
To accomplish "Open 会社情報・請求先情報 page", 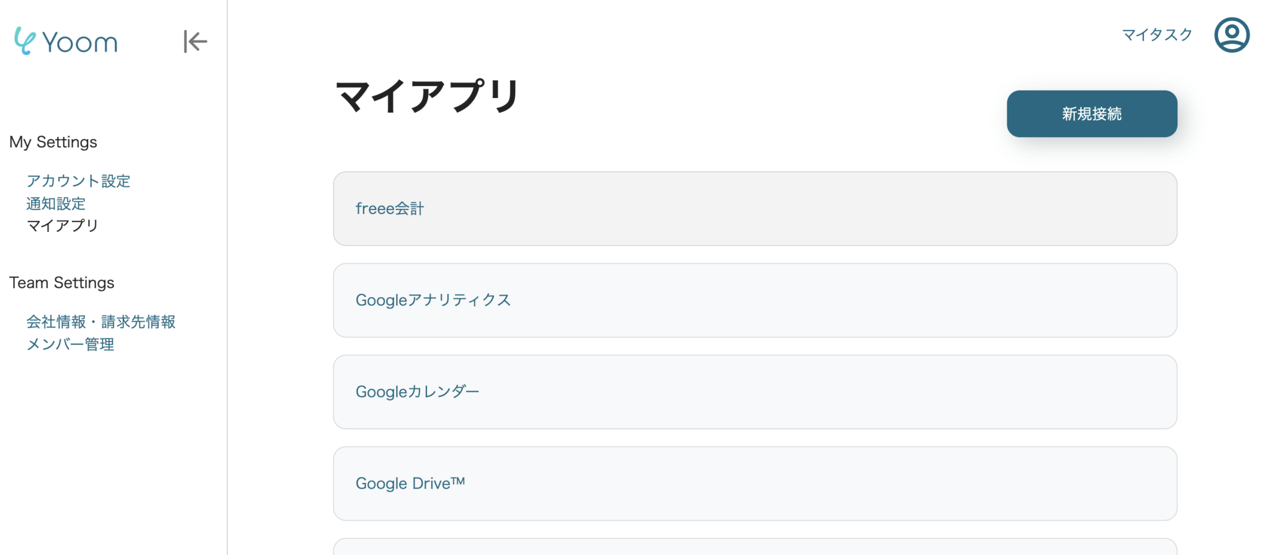I will tap(101, 321).
